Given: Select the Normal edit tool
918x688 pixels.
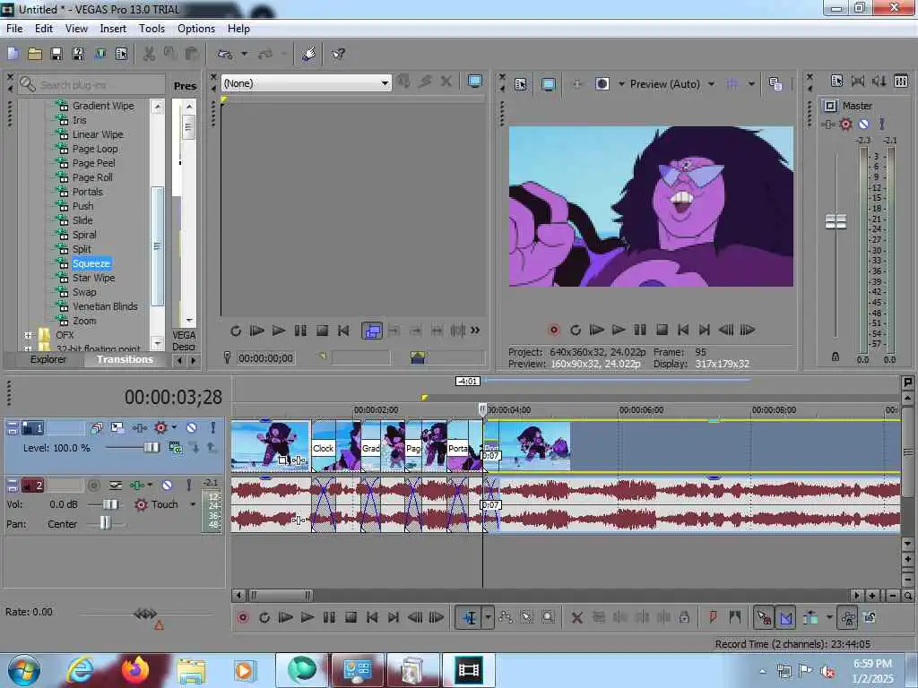Looking at the screenshot, I should coord(470,617).
